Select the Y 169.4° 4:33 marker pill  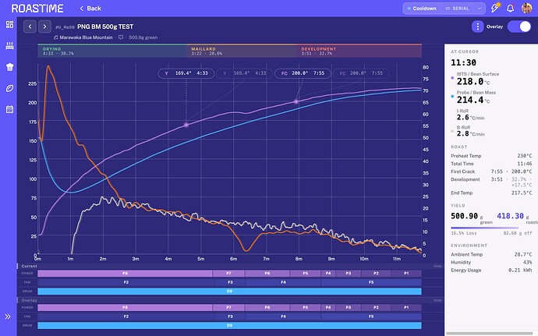click(x=186, y=73)
